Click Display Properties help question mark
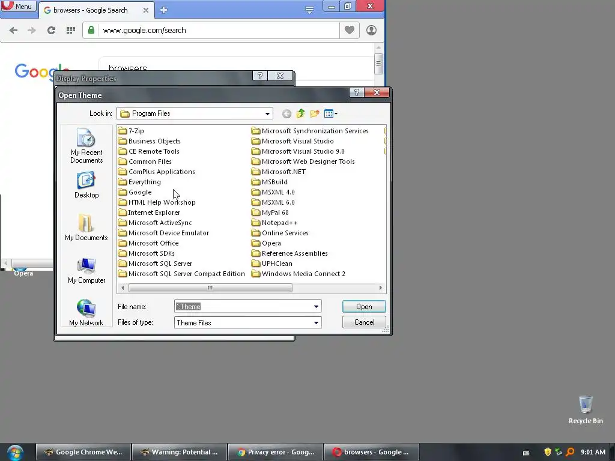The width and height of the screenshot is (615, 461). 259,76
